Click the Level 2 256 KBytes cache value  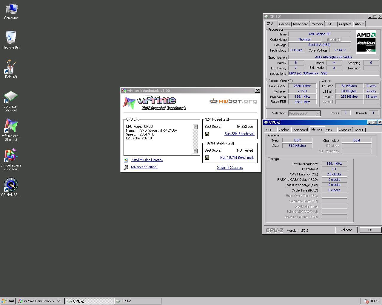pyautogui.click(x=349, y=97)
